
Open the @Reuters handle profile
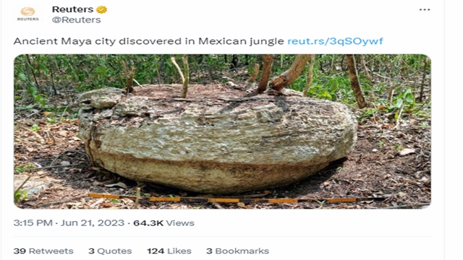coord(77,19)
